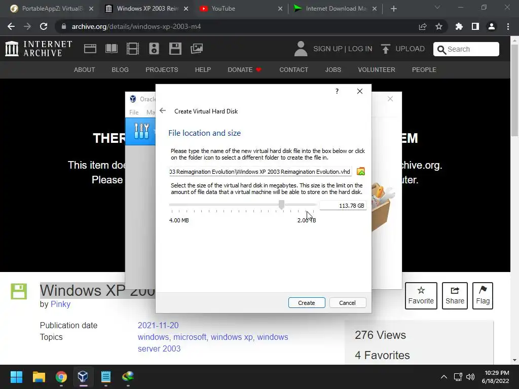Close the background VirtualBox window
Image resolution: width=519 pixels, height=389 pixels.
390,99
